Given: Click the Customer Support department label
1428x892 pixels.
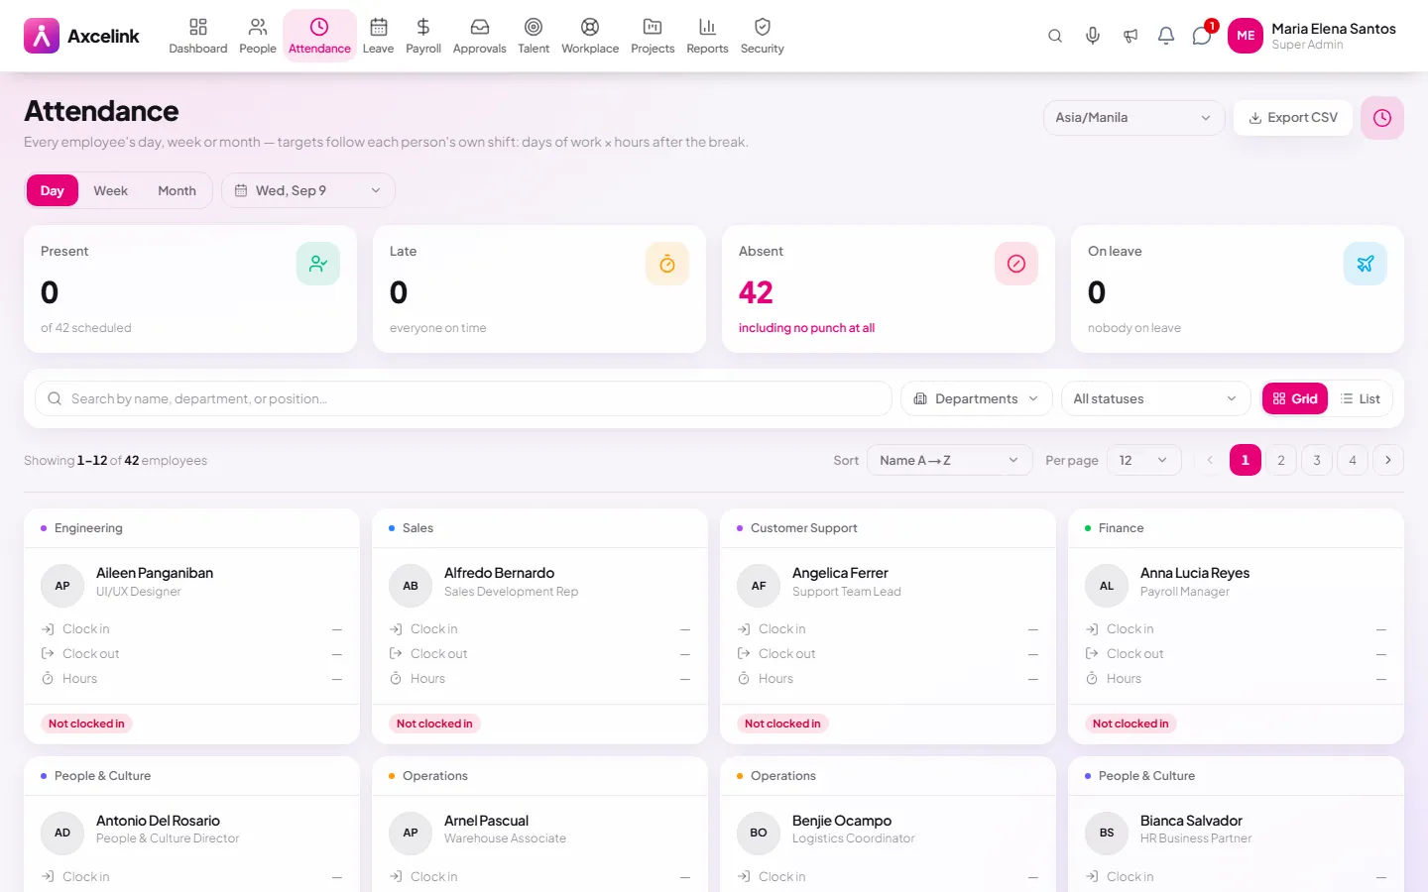Looking at the screenshot, I should (x=804, y=528).
